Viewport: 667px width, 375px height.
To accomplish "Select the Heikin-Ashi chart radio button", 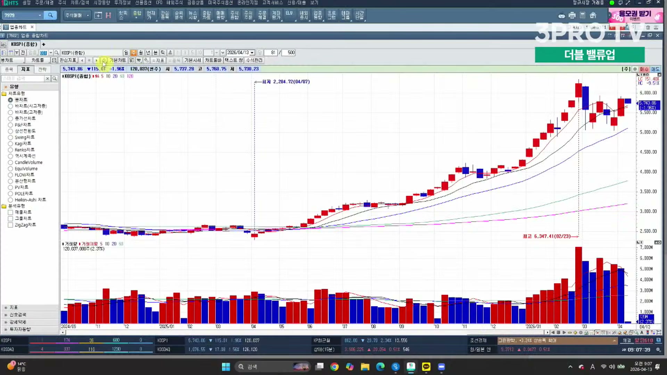I will (10, 200).
